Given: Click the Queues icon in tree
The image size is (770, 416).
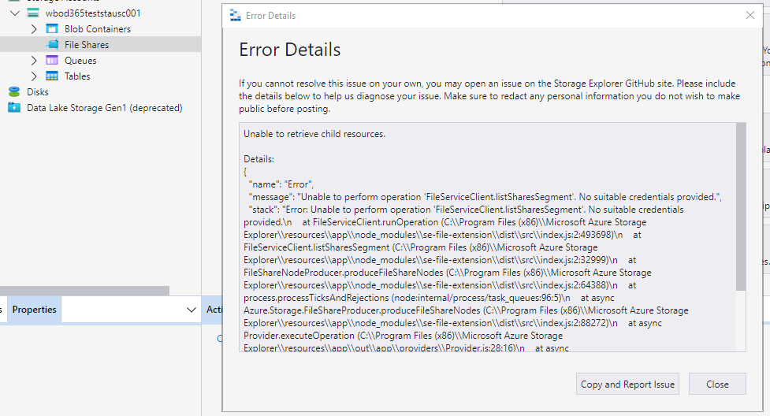Looking at the screenshot, I should [x=52, y=61].
